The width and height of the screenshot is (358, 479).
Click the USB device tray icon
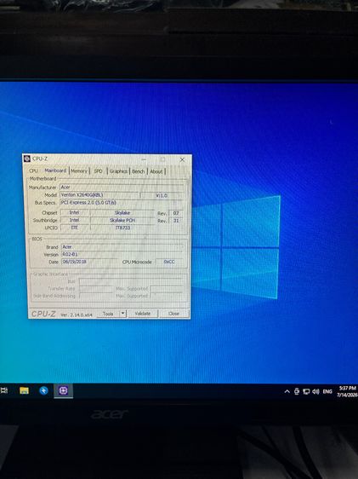coord(297,391)
